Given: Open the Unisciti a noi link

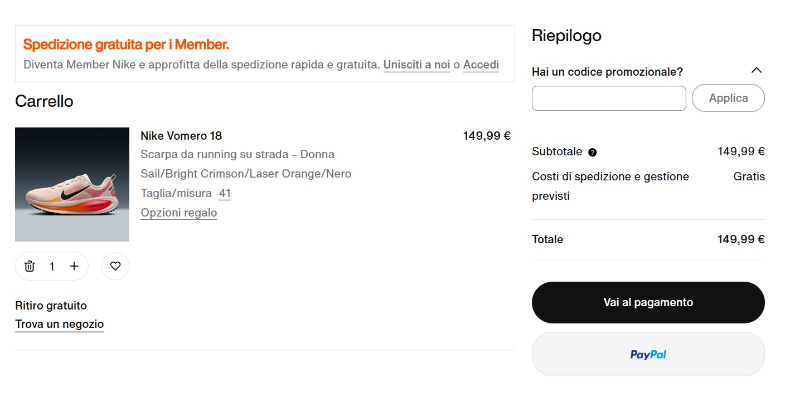Looking at the screenshot, I should point(416,65).
